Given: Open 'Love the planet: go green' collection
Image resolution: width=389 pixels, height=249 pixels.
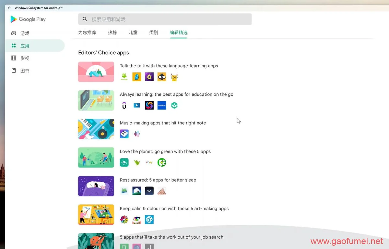Looking at the screenshot, I should pyautogui.click(x=165, y=151).
